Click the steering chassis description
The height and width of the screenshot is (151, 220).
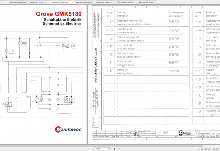(x=125, y=73)
